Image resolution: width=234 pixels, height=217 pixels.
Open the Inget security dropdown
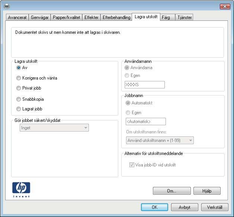click(54, 128)
